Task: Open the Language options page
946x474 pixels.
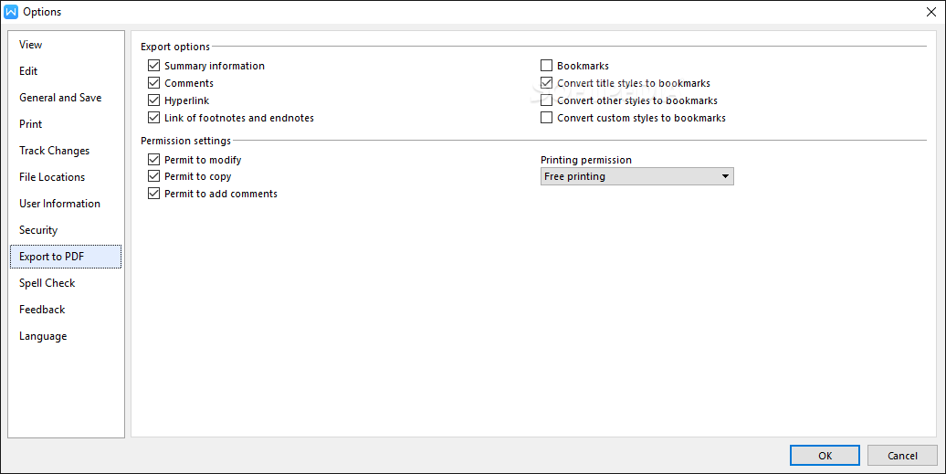Action: click(65, 336)
